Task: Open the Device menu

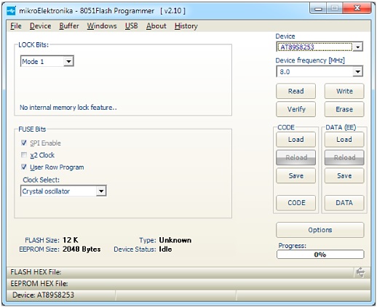Action: (40, 26)
